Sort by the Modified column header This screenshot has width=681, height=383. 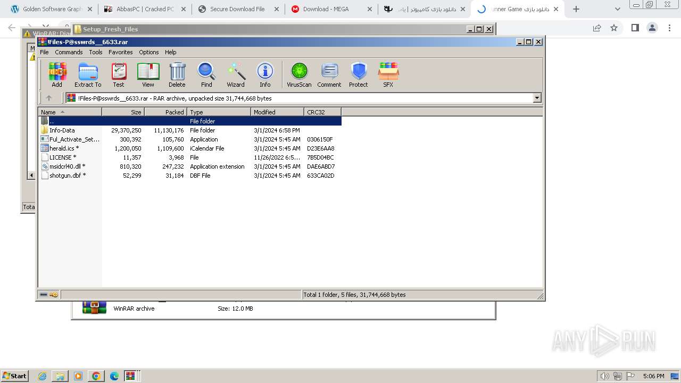[278, 112]
